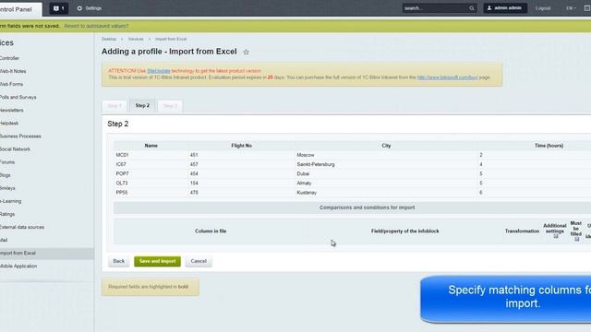Switch to the Step 1 tab
Viewport: 591px width, 332px height.
point(115,106)
